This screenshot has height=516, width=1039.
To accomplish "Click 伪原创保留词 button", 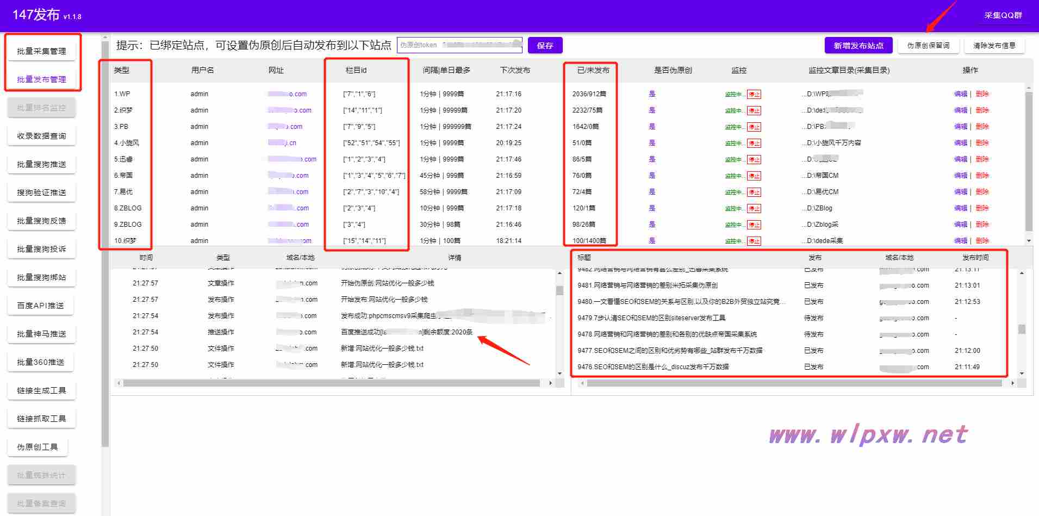I will 928,46.
